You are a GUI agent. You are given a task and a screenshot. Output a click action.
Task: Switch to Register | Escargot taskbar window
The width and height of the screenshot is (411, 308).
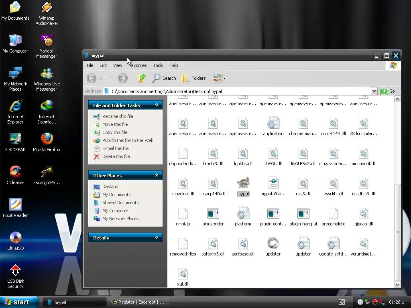(138, 302)
